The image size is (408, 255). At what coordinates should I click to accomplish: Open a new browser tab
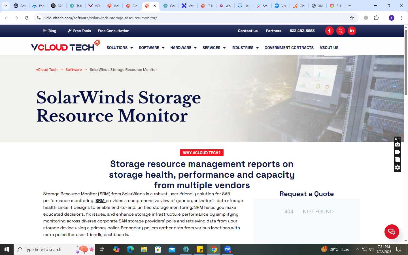tap(350, 6)
